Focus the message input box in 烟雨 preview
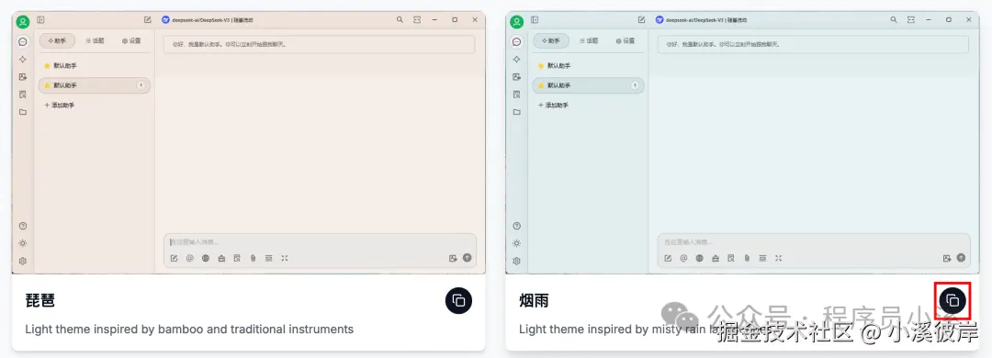Viewport: 992px width, 358px height. tap(814, 242)
